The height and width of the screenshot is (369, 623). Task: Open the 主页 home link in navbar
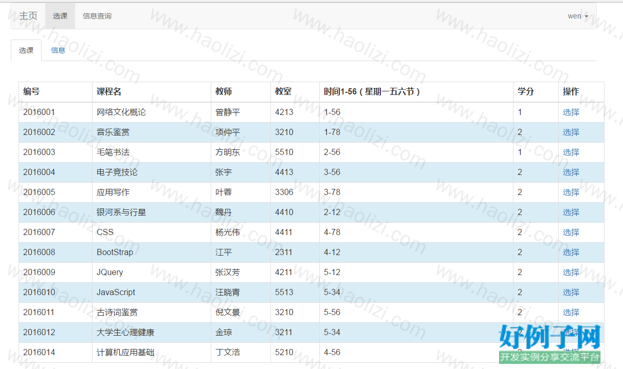28,16
